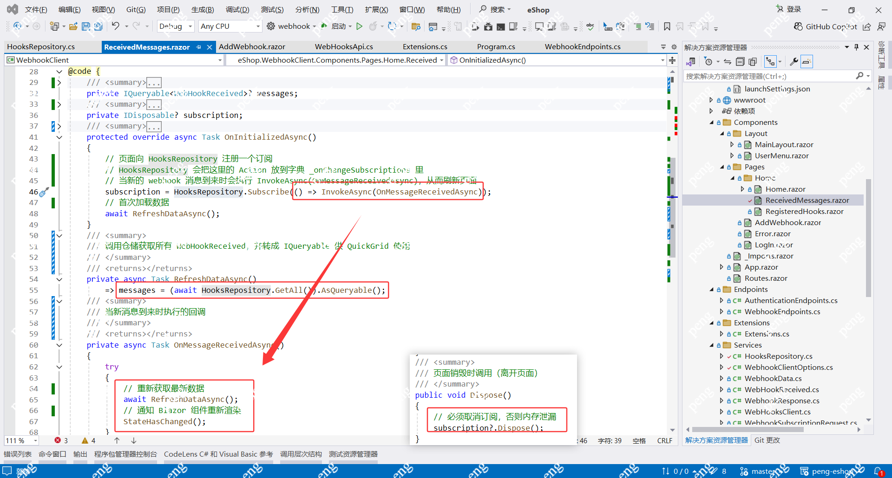Switch to the Program.cs editor tab
The width and height of the screenshot is (892, 478).
pos(496,47)
